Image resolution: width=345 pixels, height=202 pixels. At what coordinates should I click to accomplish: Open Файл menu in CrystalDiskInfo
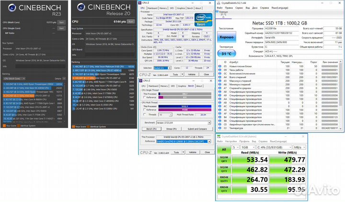[219, 8]
